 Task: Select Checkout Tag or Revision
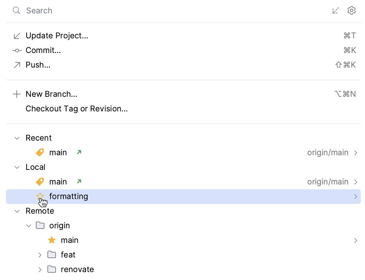click(x=77, y=109)
